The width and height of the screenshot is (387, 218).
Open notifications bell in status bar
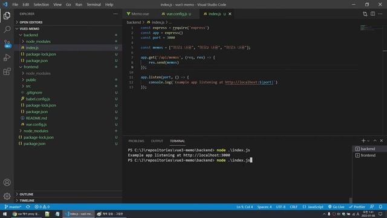pos(380,207)
